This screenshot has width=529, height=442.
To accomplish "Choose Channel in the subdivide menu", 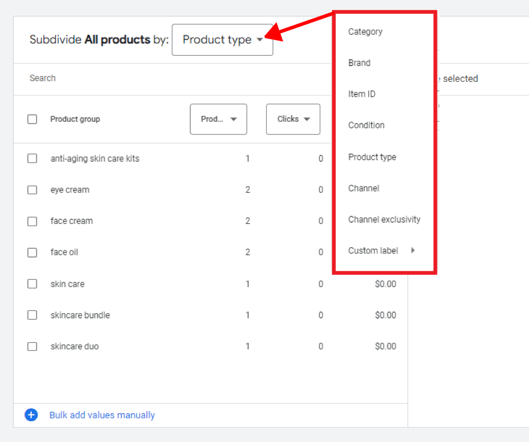I will [364, 188].
